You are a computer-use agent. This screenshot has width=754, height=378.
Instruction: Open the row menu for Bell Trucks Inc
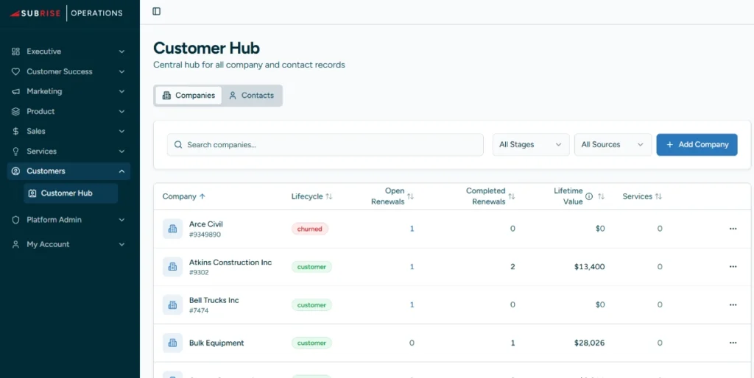(x=733, y=304)
